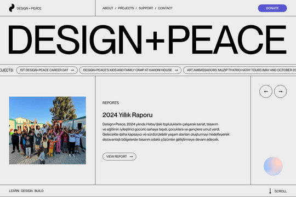Open 1st Design+Peace Career Day project
Image resolution: width=296 pixels, height=197 pixels.
pyautogui.click(x=47, y=70)
